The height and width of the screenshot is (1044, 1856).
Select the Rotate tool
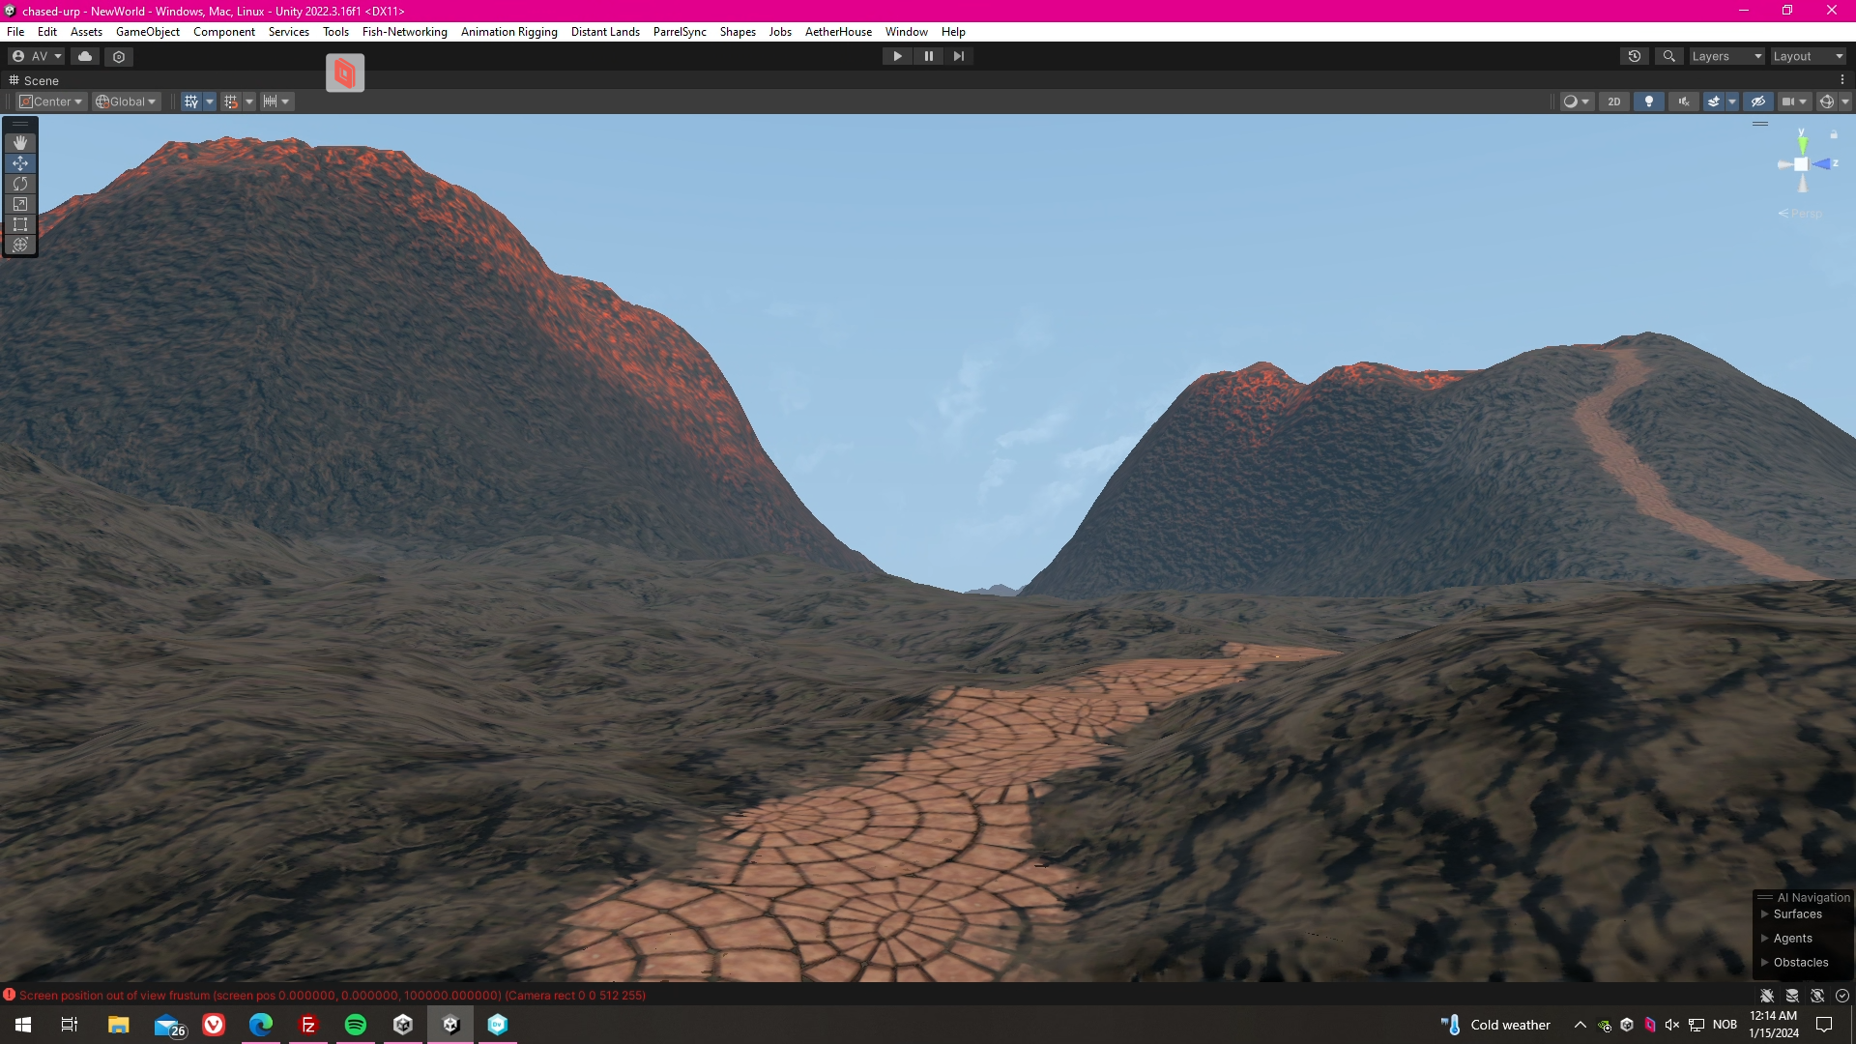click(x=20, y=184)
